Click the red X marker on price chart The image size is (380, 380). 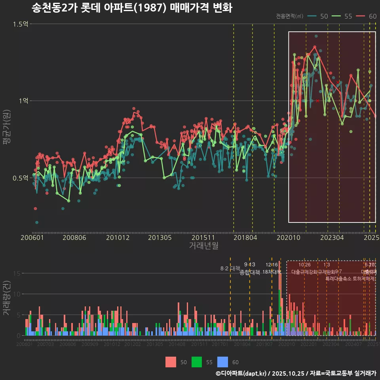[317, 101]
